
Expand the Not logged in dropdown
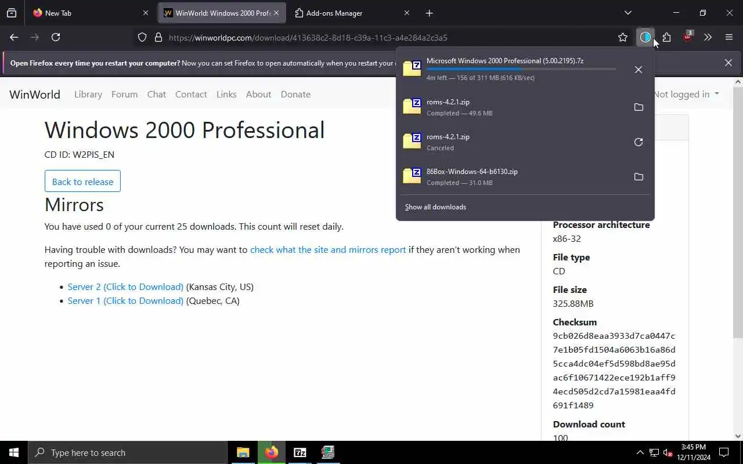(x=686, y=94)
